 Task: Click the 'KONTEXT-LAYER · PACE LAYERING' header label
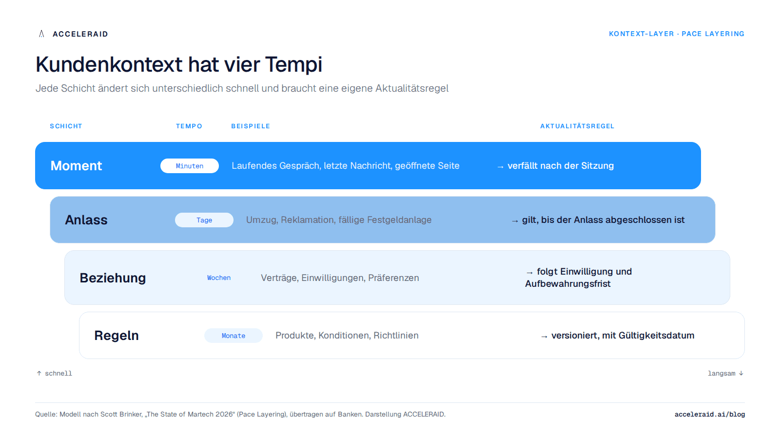click(x=677, y=34)
